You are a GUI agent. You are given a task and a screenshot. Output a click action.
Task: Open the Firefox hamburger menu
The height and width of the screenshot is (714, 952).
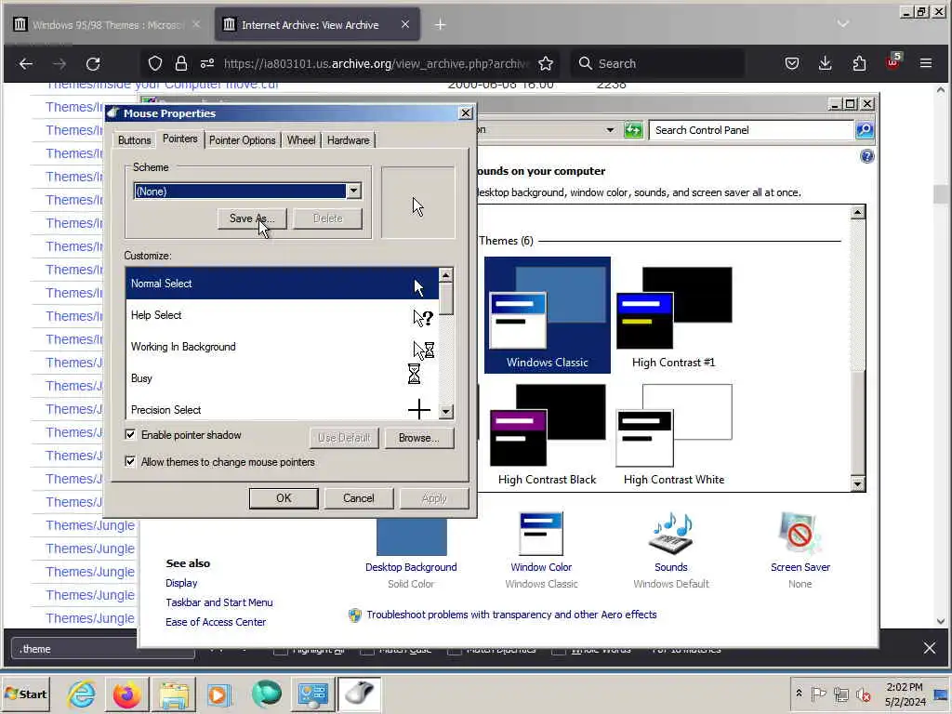pos(926,64)
